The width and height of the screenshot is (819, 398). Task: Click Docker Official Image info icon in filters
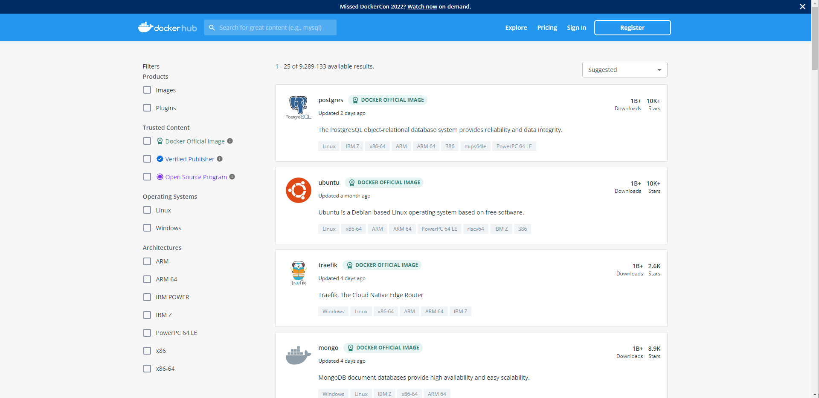point(230,141)
